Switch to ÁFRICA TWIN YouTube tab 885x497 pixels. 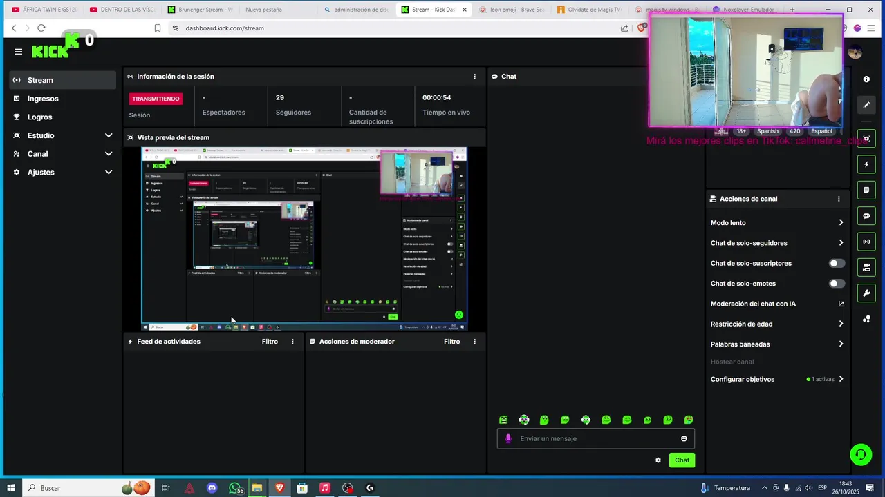pyautogui.click(x=44, y=10)
